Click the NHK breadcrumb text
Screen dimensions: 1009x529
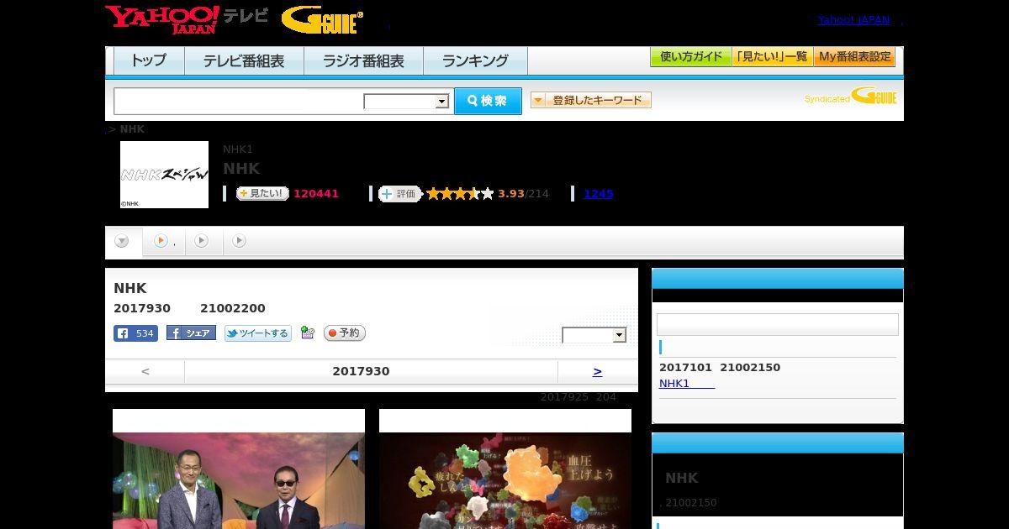(x=132, y=129)
